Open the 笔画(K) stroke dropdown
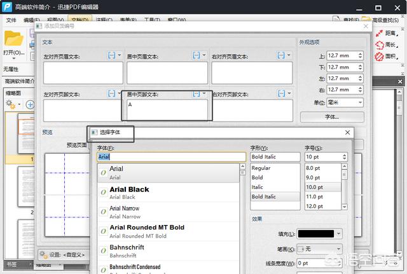 coord(338,249)
